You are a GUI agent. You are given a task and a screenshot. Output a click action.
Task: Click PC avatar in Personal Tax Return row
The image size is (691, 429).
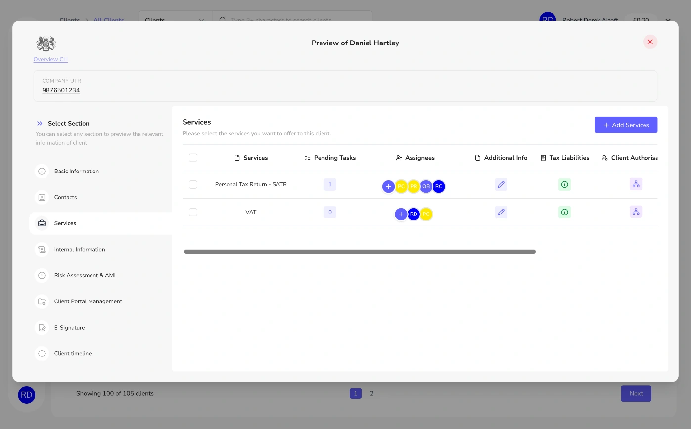click(x=401, y=187)
